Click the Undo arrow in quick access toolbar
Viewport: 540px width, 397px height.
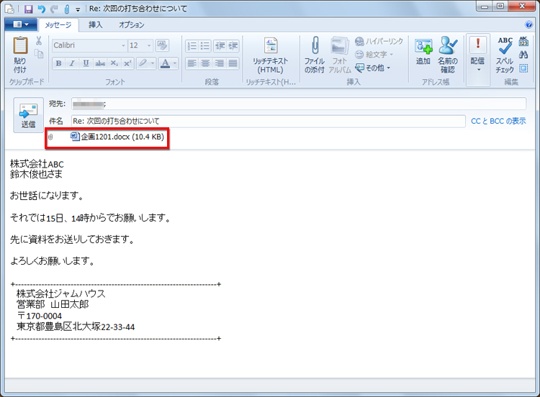pos(42,9)
